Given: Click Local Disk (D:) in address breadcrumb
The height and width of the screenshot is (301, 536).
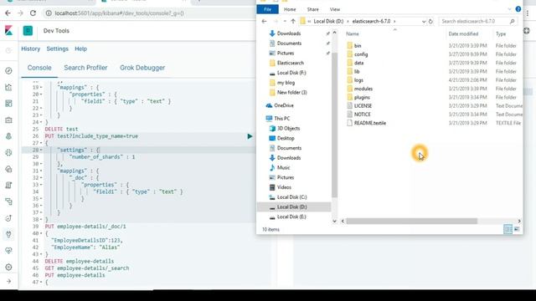Looking at the screenshot, I should coord(328,21).
